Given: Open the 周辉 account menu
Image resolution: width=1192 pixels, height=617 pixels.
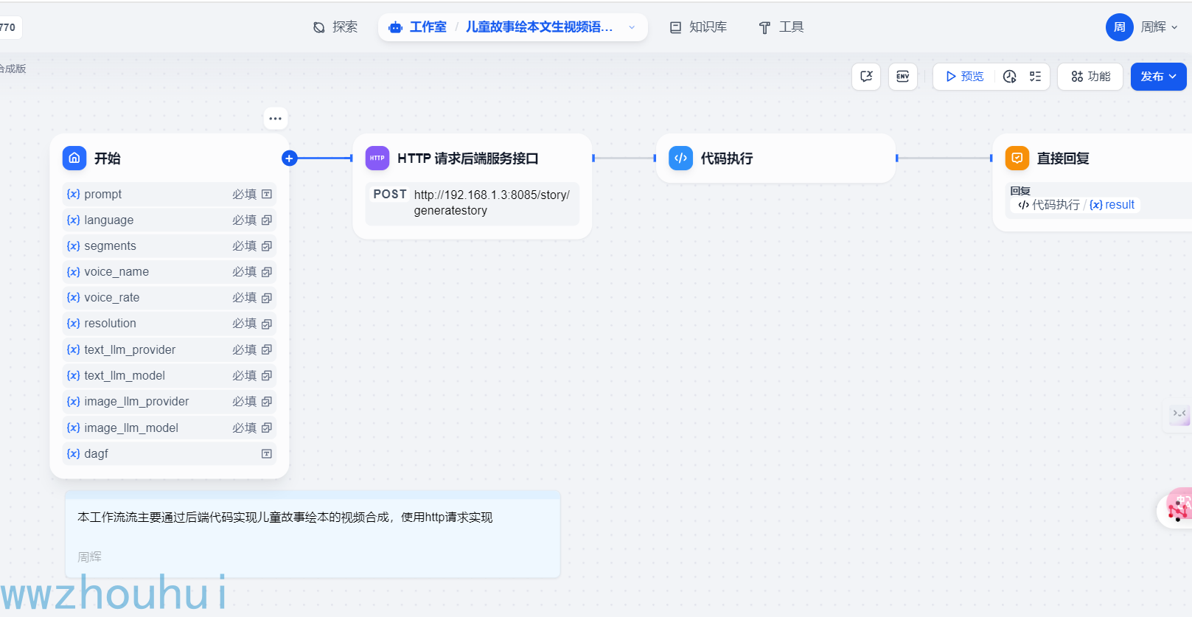Looking at the screenshot, I should click(1159, 27).
